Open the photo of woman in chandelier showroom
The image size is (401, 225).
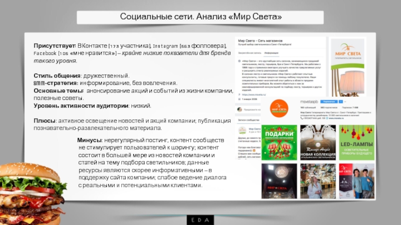click(x=318, y=181)
